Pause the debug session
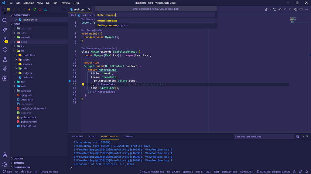This screenshot has width=311, height=174. (9, 9)
